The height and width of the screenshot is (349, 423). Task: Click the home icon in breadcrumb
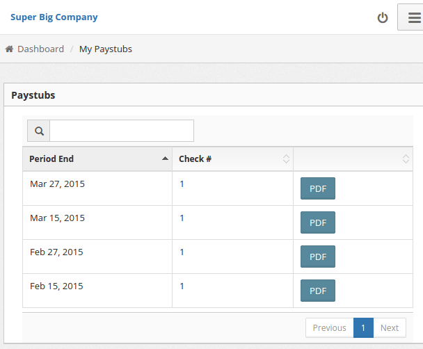pyautogui.click(x=10, y=49)
